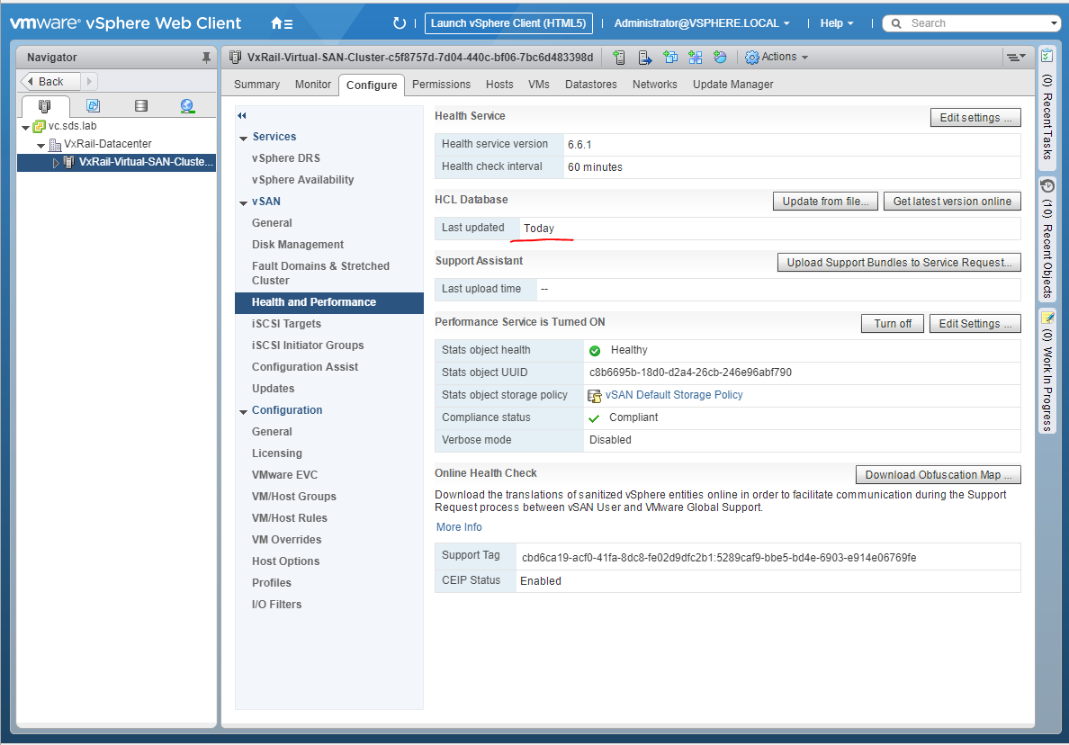Click Edit settings for Health Service
Viewport: 1069px width, 745px height.
click(x=975, y=118)
